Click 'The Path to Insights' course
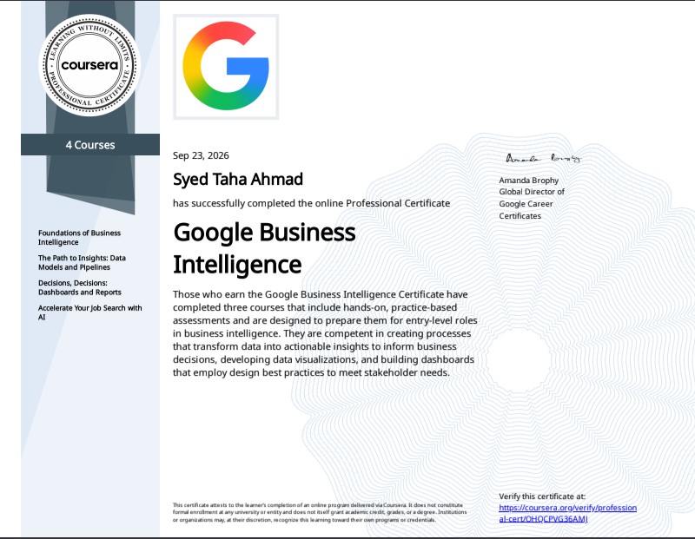 pos(82,262)
